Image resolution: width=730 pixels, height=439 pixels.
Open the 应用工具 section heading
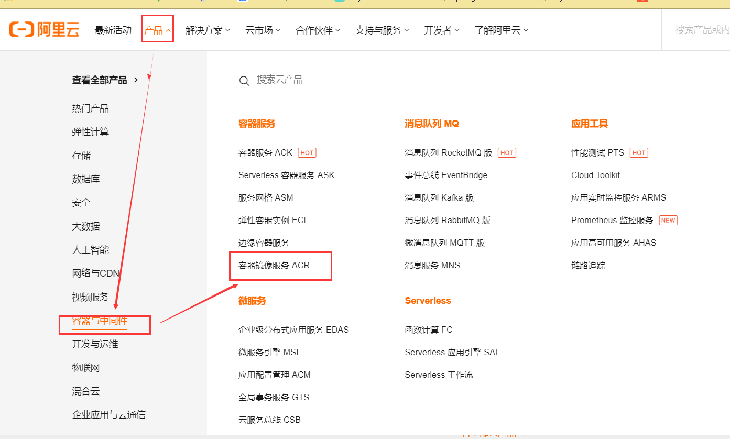pos(590,124)
